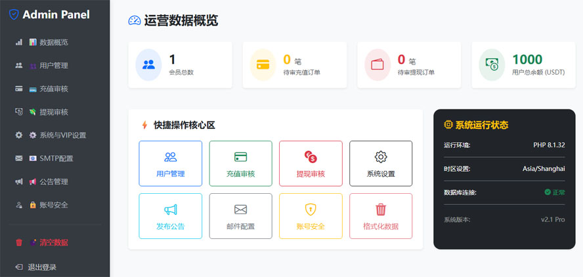Open 用户管理 from the sidebar menu

coord(55,65)
